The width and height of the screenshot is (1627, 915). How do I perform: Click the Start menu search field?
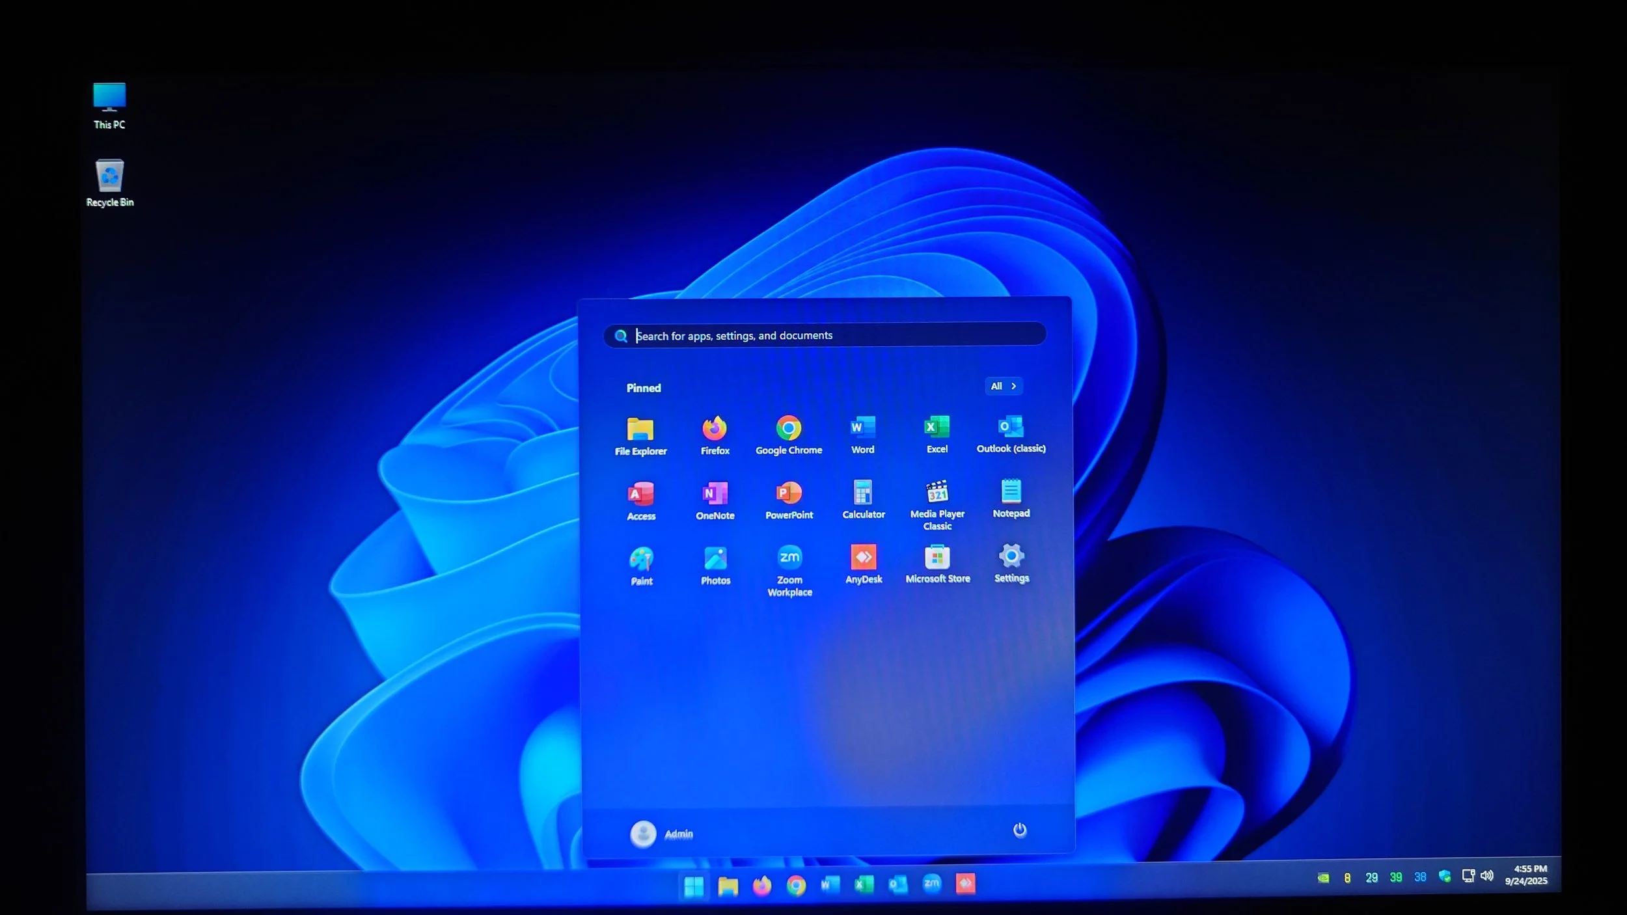pyautogui.click(x=824, y=335)
